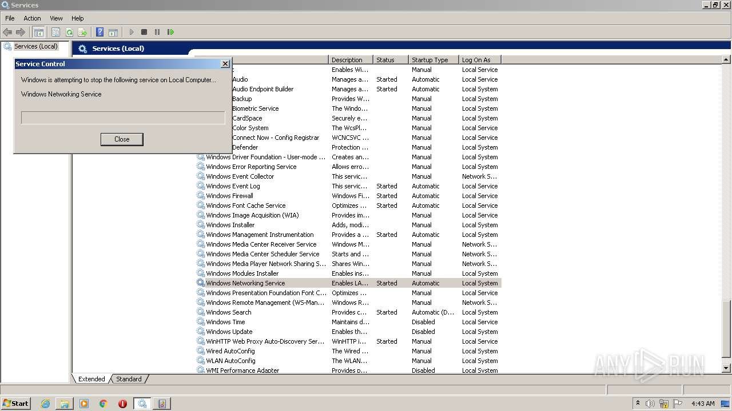Select Windows Media Center Receiver Service

[x=261, y=244]
